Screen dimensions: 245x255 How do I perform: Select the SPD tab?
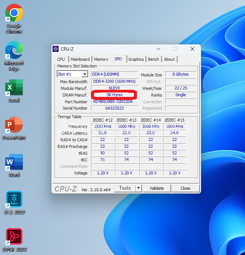pos(118,59)
